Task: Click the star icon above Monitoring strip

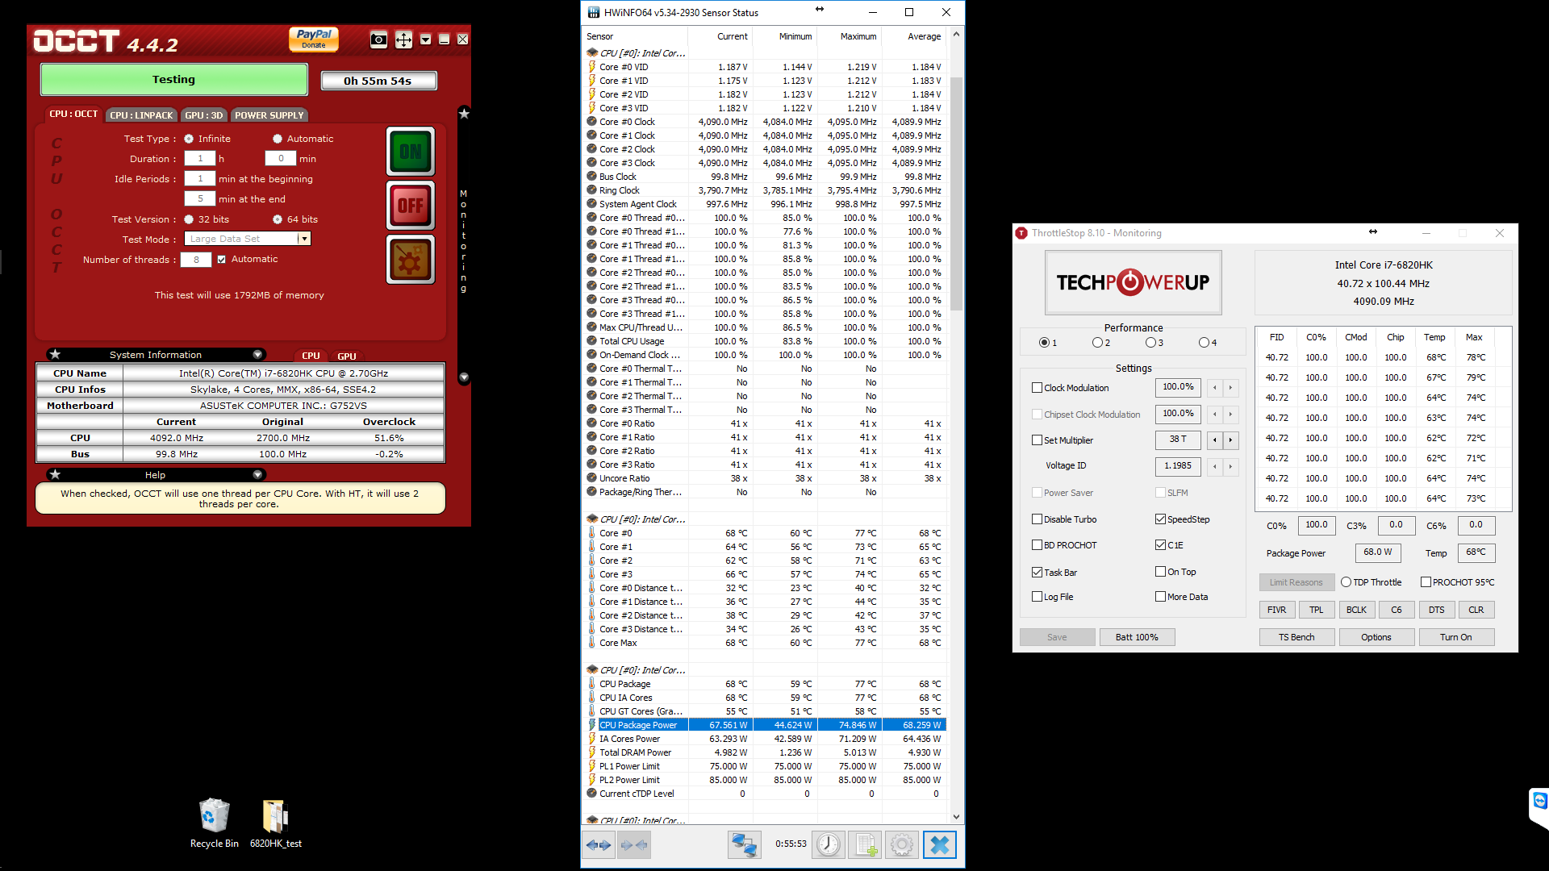Action: [x=464, y=114]
